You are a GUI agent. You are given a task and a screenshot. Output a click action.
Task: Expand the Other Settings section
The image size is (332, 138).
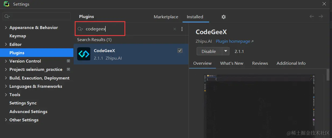click(x=6, y=120)
